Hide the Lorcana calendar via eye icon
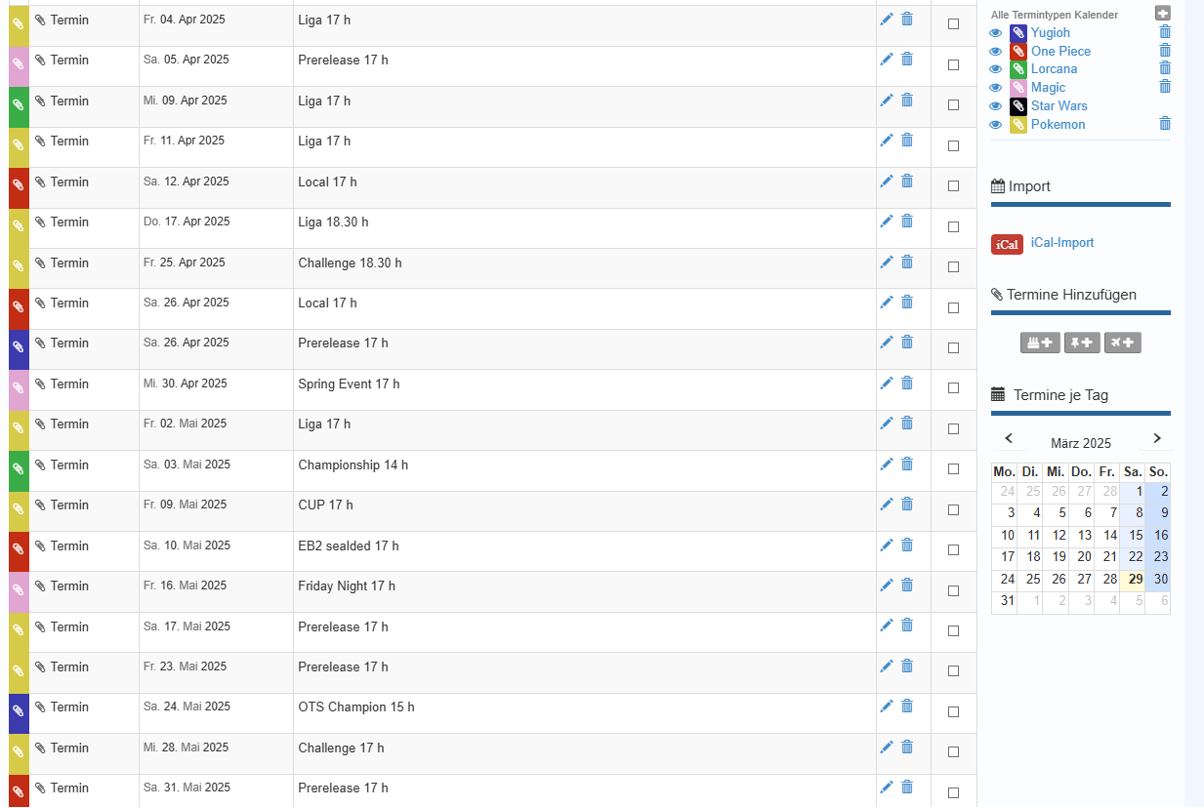 996,69
